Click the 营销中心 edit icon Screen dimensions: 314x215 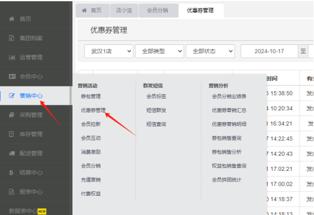(12, 96)
